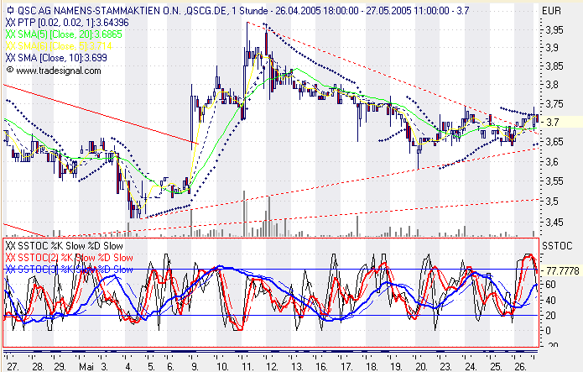The height and width of the screenshot is (372, 583).
Task: Click the 3,95 price axis label
Action: click(x=554, y=29)
